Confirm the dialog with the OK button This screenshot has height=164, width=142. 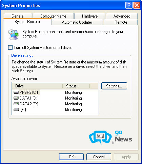[x=71, y=157]
